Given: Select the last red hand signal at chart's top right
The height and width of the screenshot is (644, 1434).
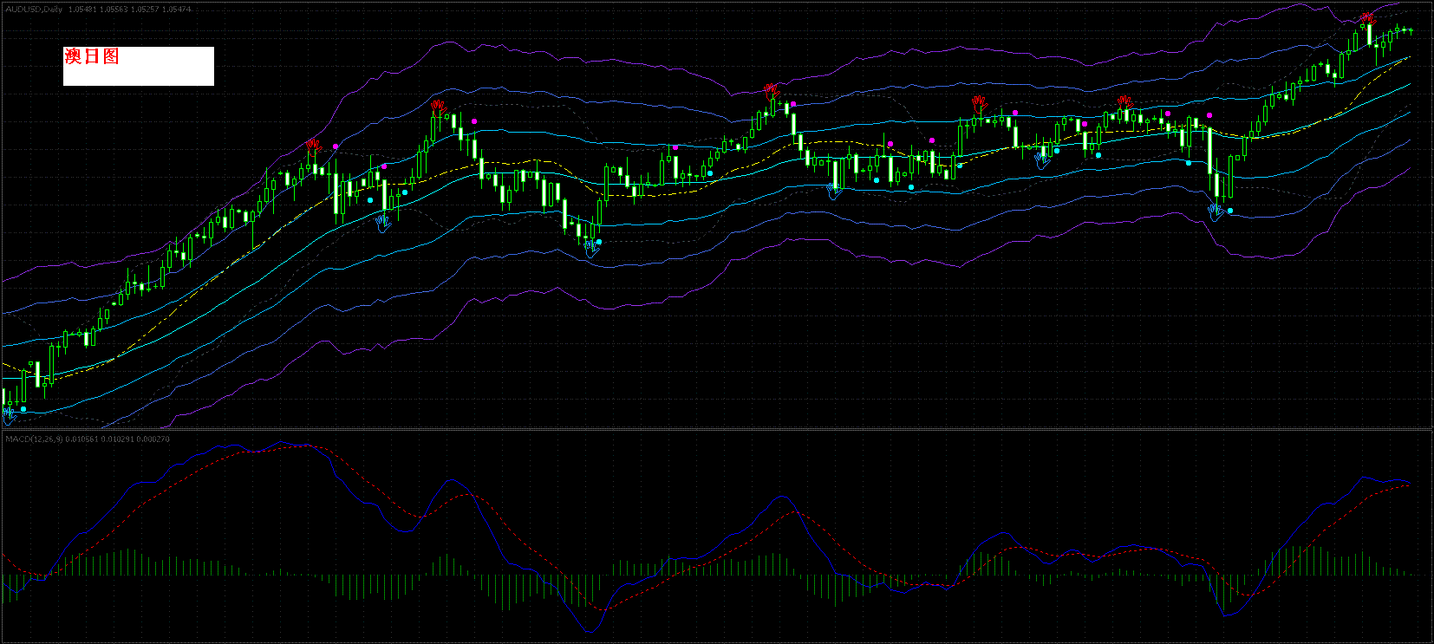Looking at the screenshot, I should point(1367,20).
